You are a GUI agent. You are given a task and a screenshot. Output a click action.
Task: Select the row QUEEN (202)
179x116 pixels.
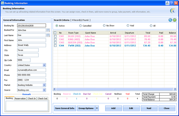point(115,42)
